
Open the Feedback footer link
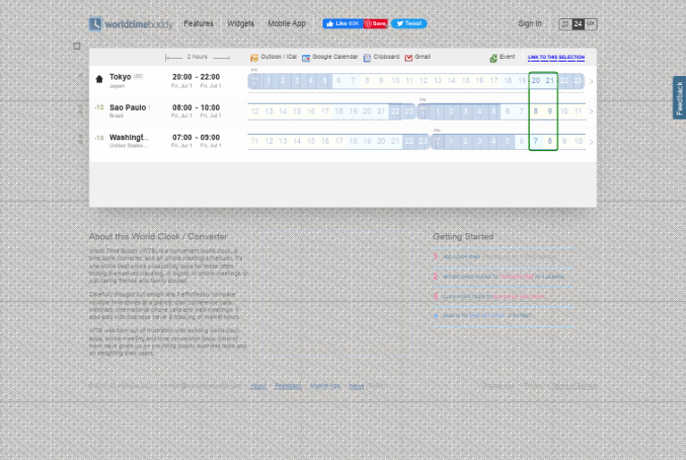click(288, 386)
